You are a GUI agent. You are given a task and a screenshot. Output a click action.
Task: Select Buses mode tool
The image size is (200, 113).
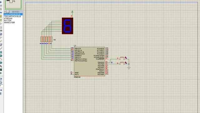click(x=1, y=13)
